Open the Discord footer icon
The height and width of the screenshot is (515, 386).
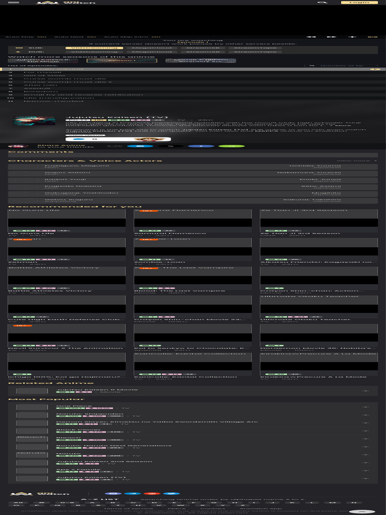(113, 494)
